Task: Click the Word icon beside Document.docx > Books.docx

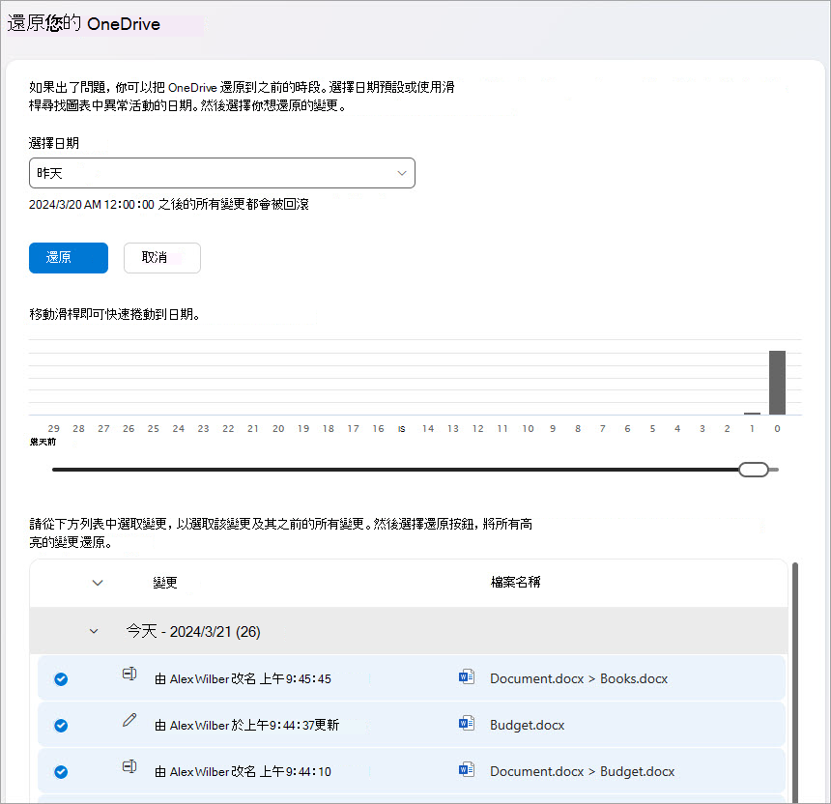Action: [467, 676]
